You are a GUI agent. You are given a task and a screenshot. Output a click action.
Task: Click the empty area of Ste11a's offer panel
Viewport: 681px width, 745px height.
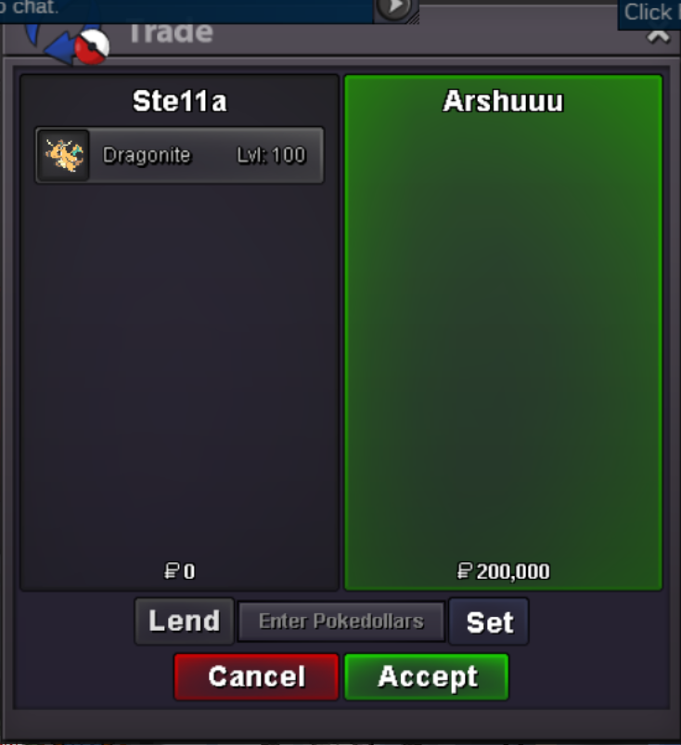(180, 370)
